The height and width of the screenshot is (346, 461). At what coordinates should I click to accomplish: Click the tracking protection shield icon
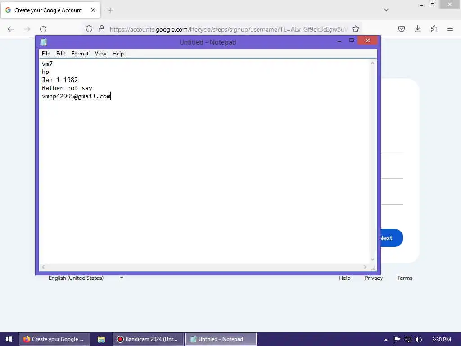pos(89,29)
